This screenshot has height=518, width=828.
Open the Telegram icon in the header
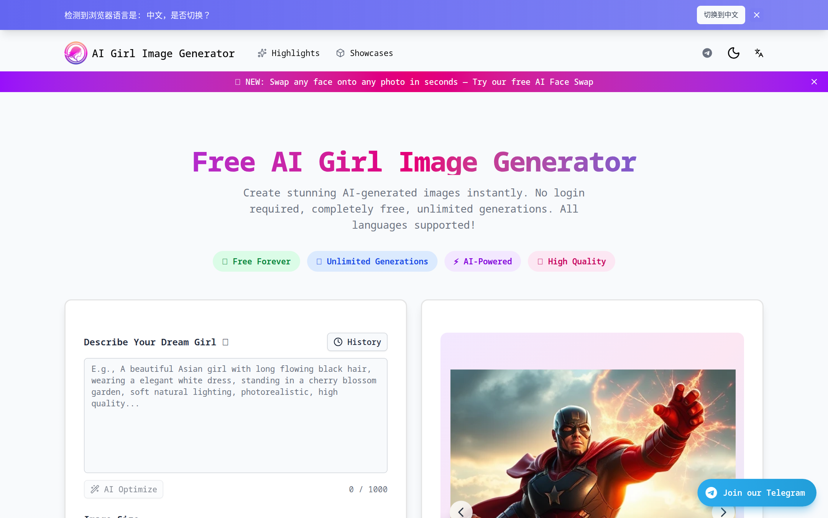(x=707, y=53)
